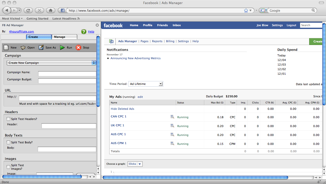Expand the Time Period Ad Lifetime dropdown
The width and height of the screenshot is (326, 184).
pos(146,84)
